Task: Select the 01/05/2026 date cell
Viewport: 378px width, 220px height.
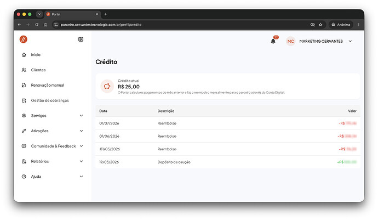Action: coord(110,149)
